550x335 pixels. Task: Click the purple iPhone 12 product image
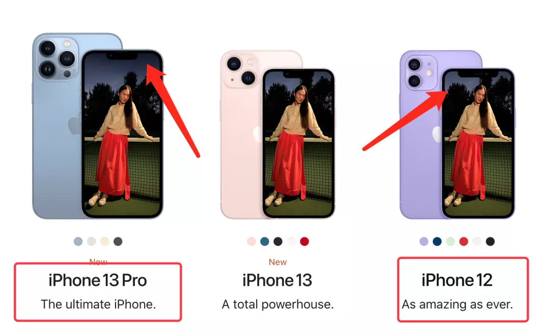457,135
